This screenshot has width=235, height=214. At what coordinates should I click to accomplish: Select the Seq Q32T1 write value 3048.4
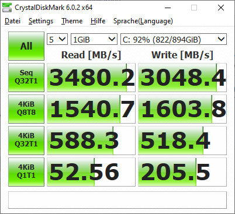[x=182, y=78]
